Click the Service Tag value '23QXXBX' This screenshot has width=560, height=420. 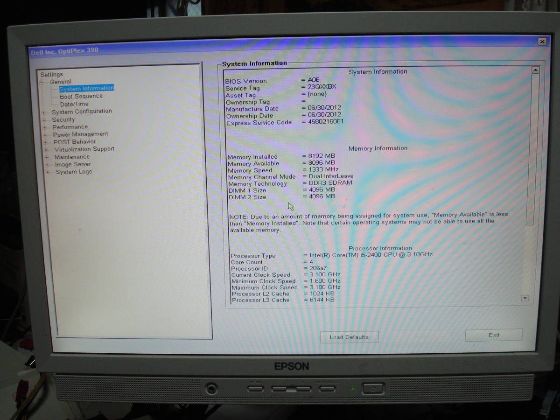tap(322, 87)
